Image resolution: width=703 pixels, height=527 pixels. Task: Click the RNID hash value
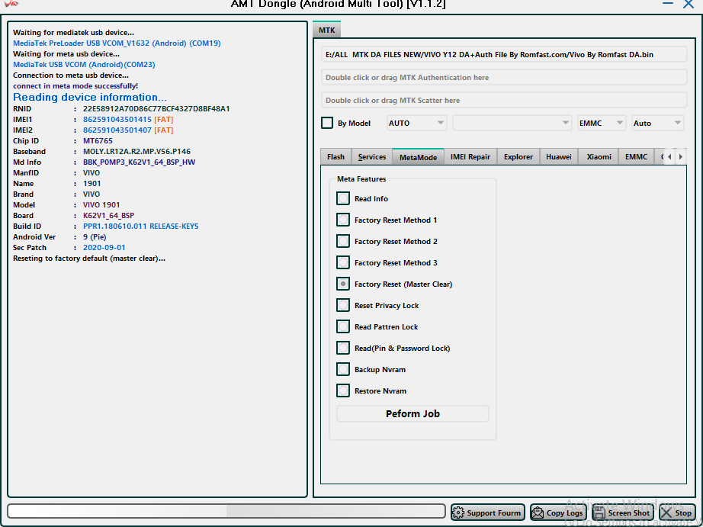click(x=156, y=108)
